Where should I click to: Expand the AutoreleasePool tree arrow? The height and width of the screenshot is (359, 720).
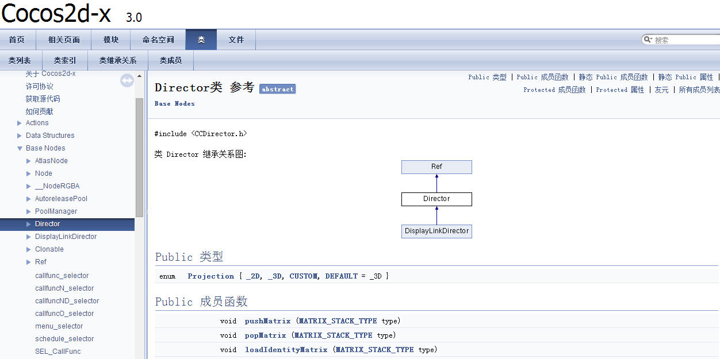click(x=29, y=199)
